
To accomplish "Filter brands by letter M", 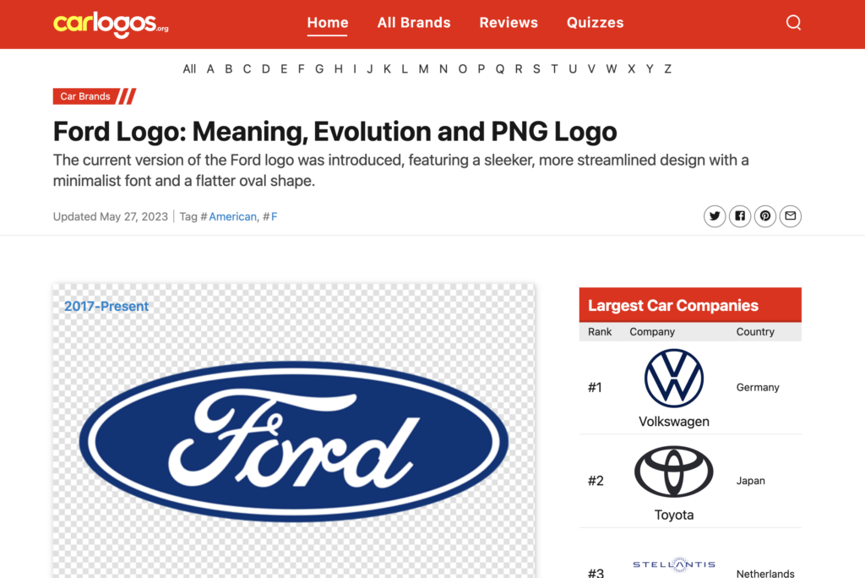I will [423, 69].
